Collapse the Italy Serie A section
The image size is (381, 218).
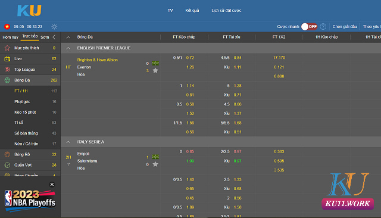click(68, 142)
